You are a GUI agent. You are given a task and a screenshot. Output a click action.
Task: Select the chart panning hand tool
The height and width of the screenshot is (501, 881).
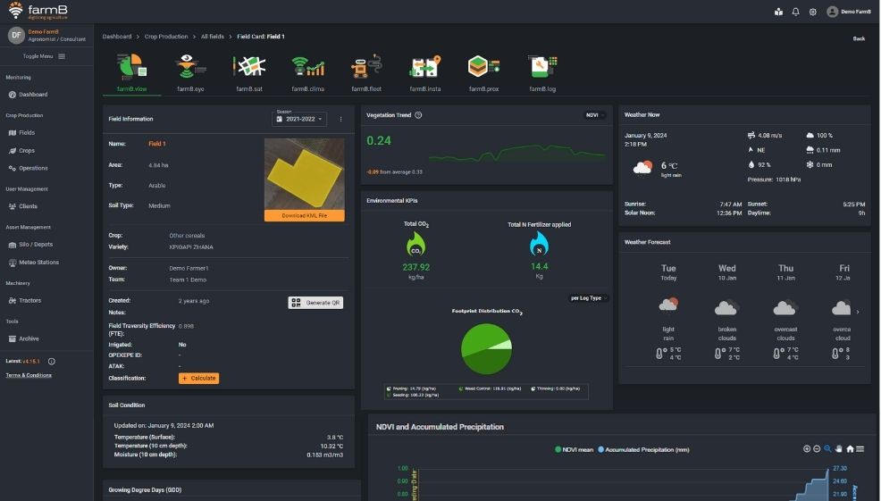point(839,449)
